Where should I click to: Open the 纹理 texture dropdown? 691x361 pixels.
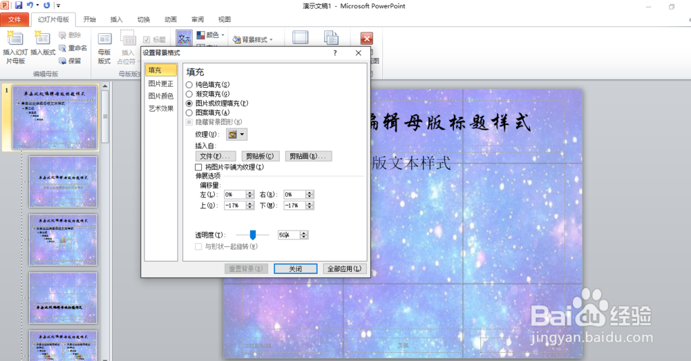point(236,135)
